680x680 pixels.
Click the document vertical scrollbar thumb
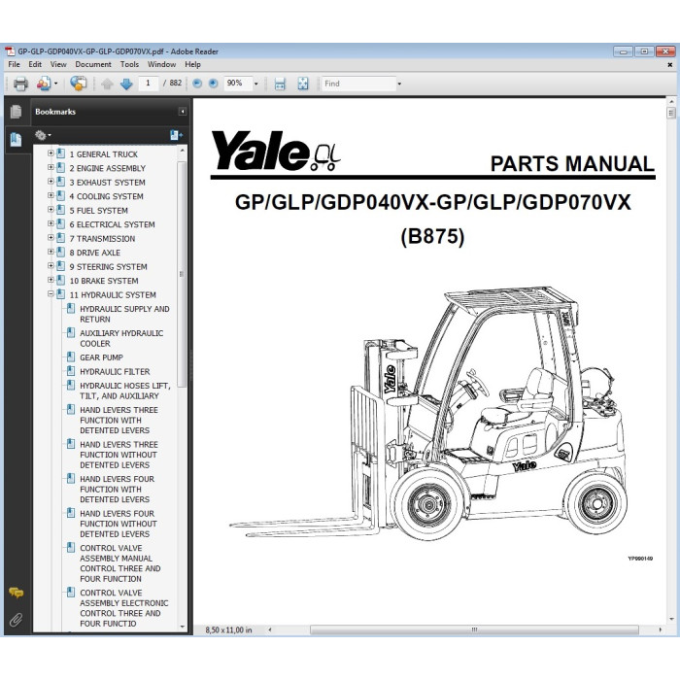click(x=671, y=113)
